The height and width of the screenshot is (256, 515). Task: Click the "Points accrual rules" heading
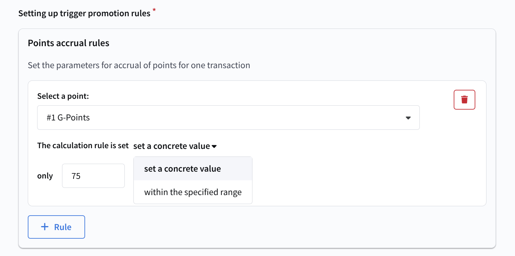pos(69,43)
